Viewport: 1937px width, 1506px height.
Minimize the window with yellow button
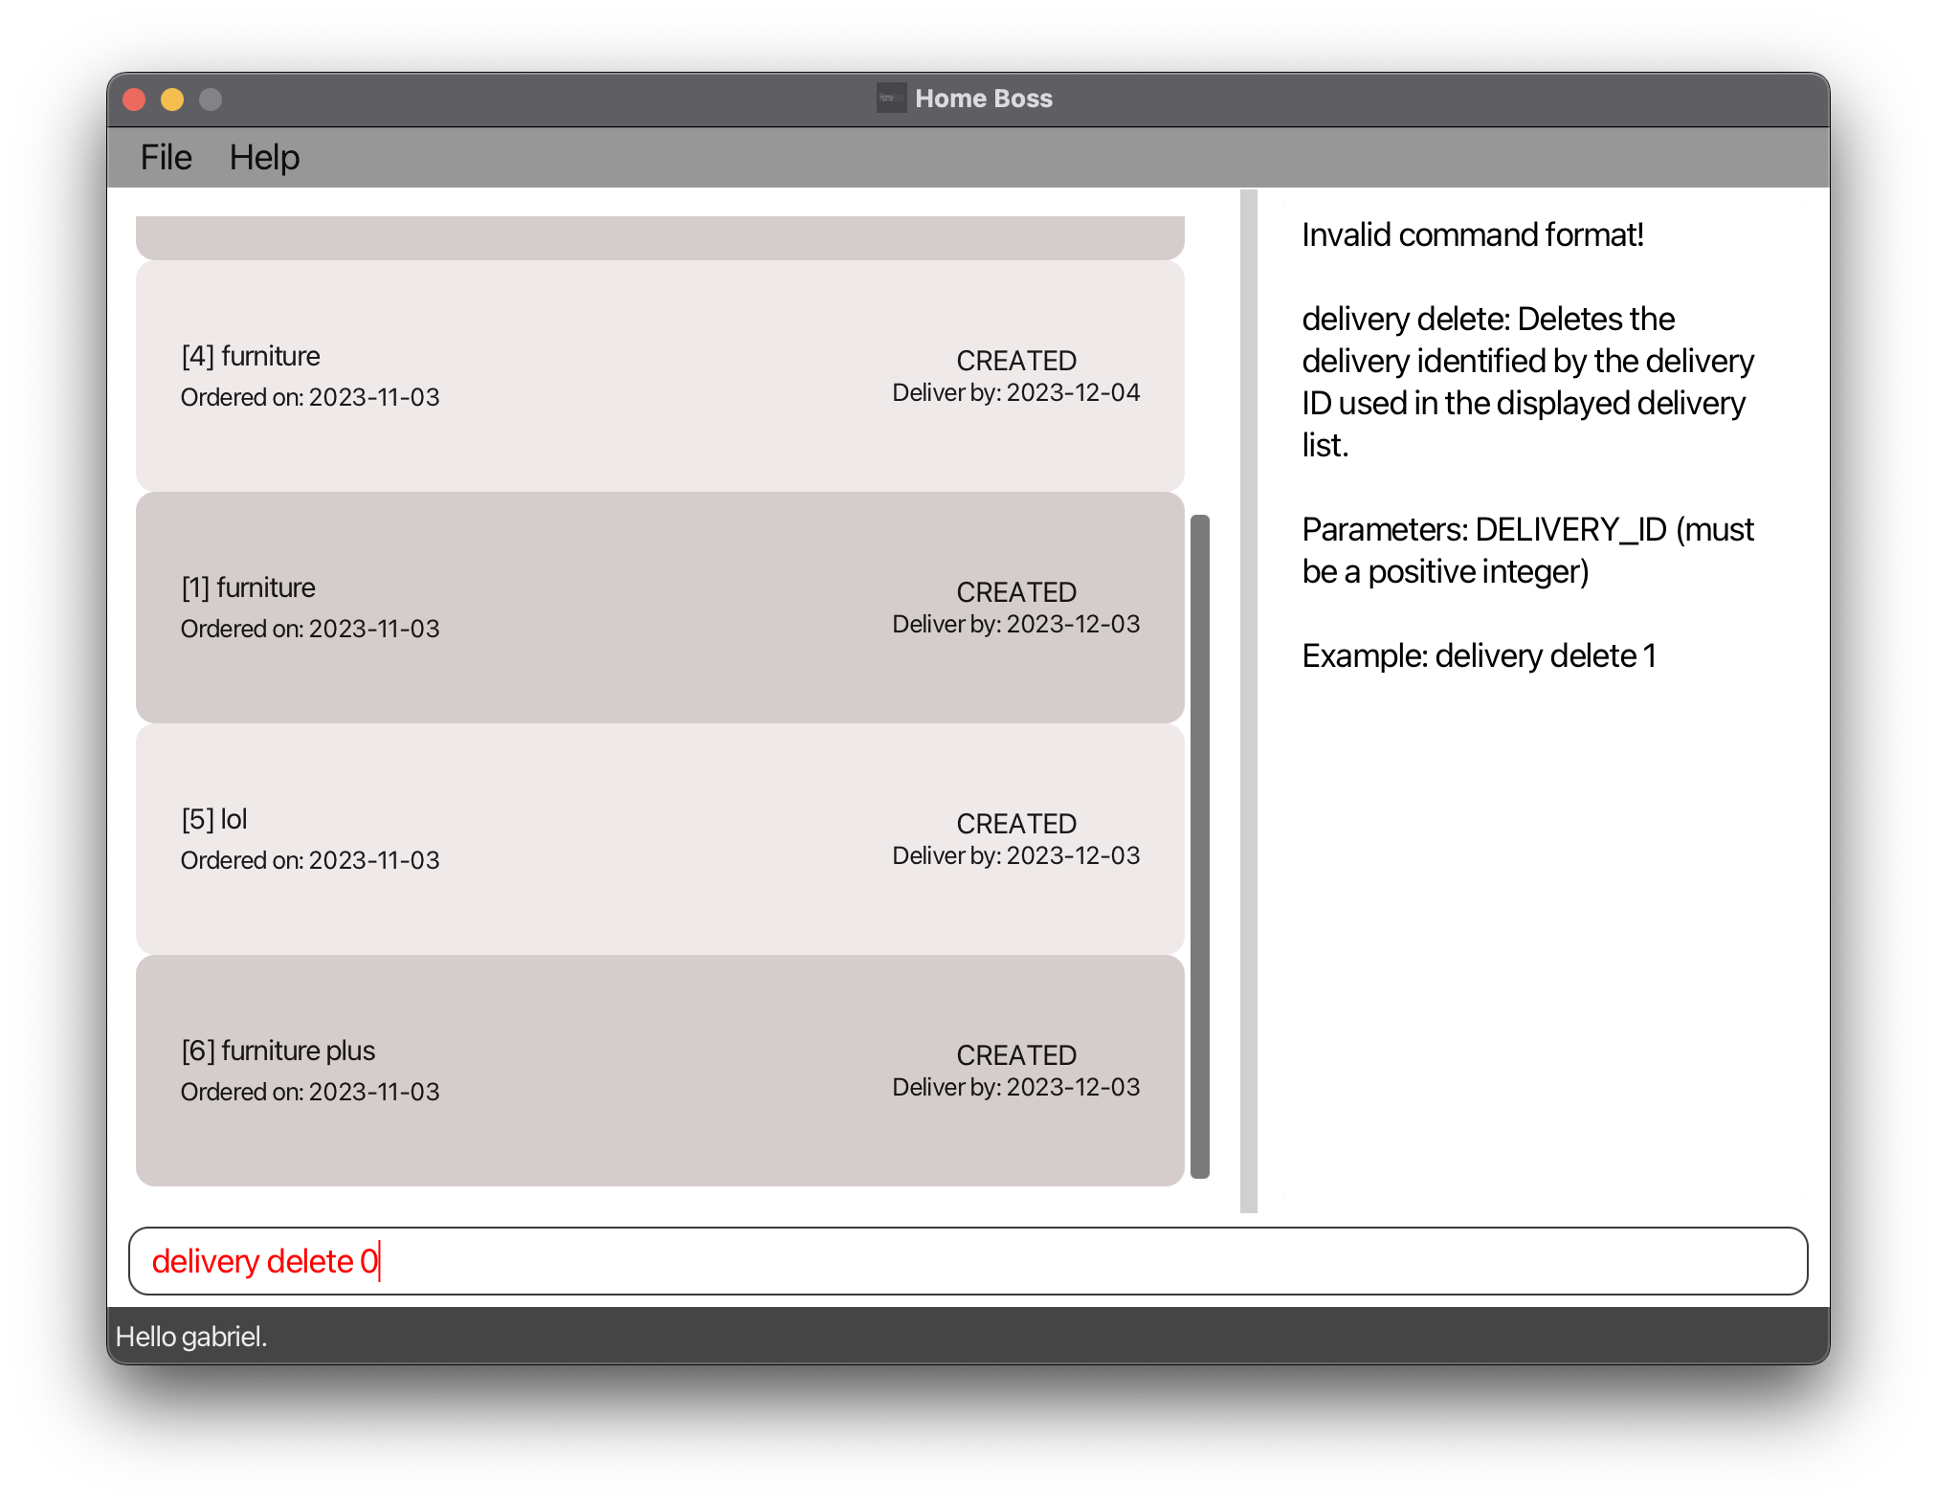coord(172,100)
